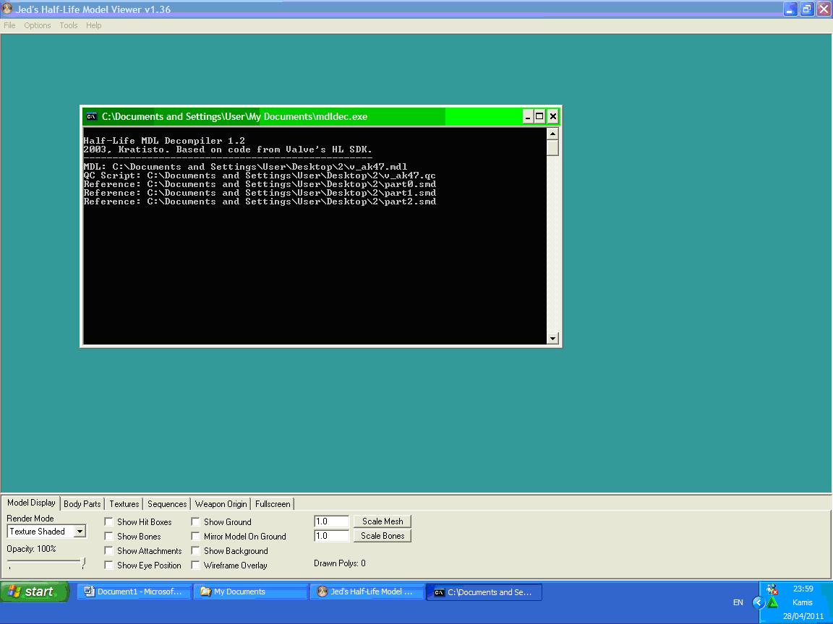Enable Show Hit Boxes checkbox

tap(109, 521)
